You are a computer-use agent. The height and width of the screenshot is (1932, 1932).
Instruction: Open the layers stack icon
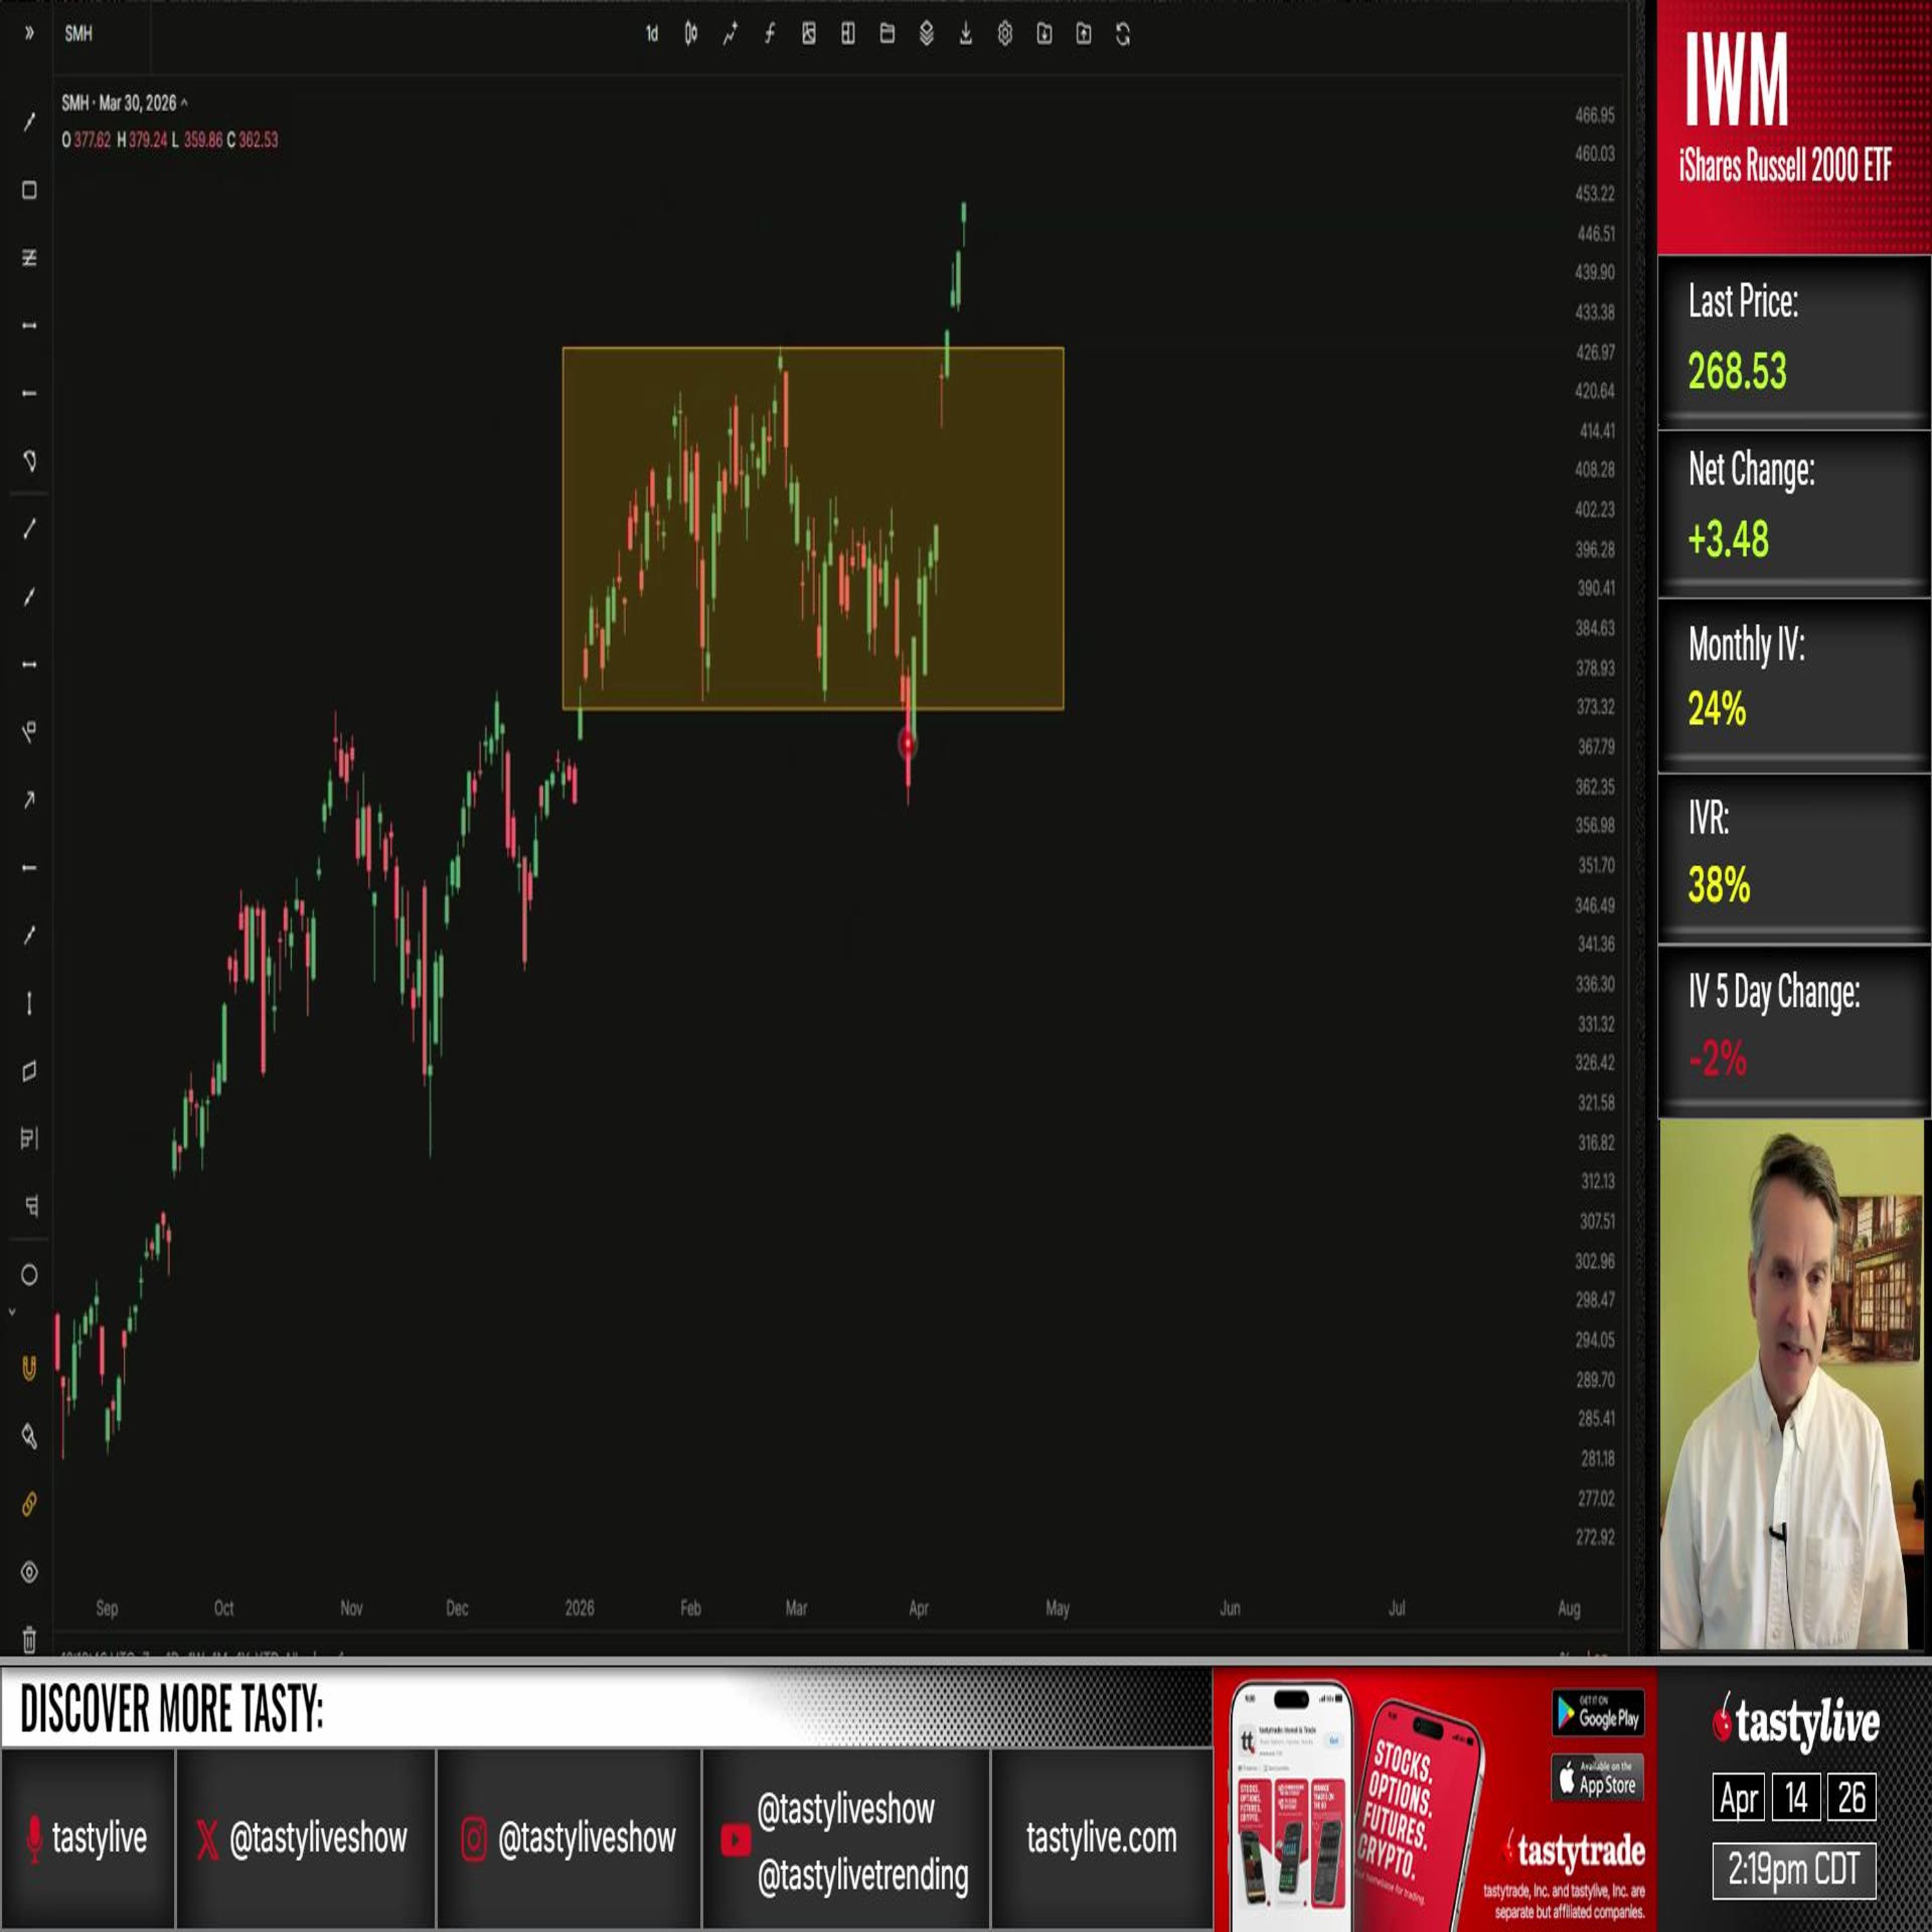click(x=926, y=35)
